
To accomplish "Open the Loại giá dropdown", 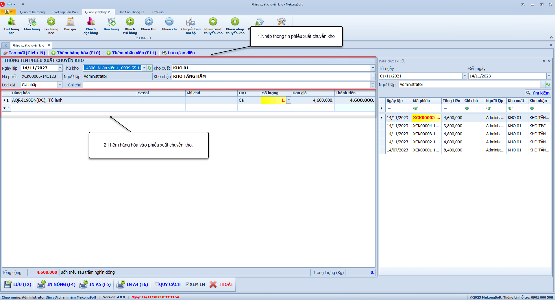I will pyautogui.click(x=60, y=85).
